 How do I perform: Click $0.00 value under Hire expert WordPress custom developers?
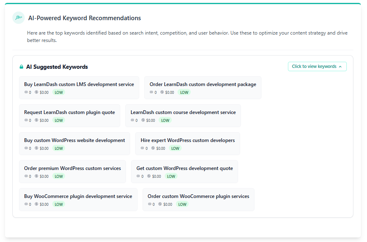161,148
